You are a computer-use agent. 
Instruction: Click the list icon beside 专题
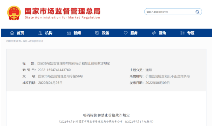click(x=182, y=33)
